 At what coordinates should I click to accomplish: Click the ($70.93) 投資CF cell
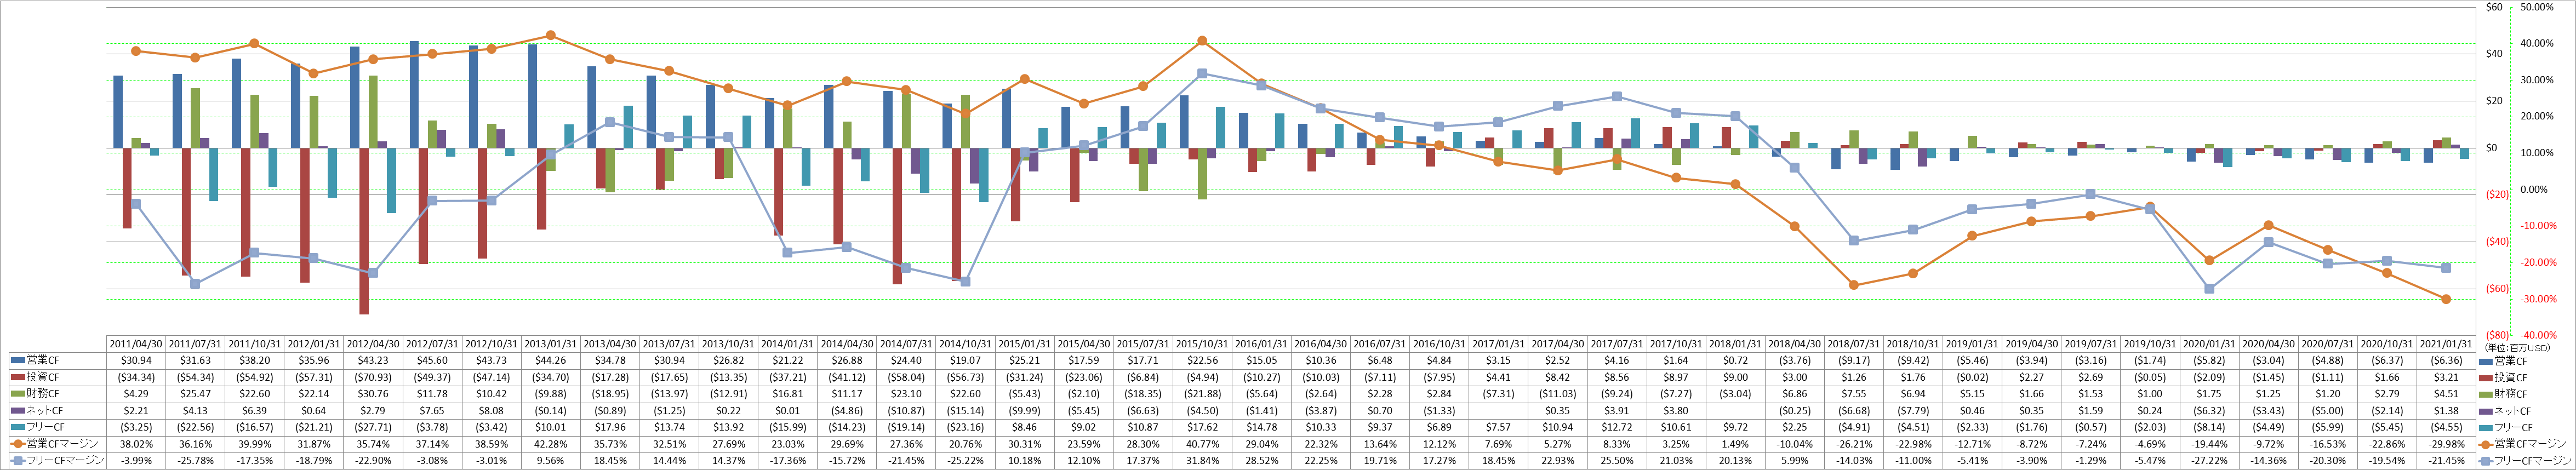pyautogui.click(x=373, y=377)
